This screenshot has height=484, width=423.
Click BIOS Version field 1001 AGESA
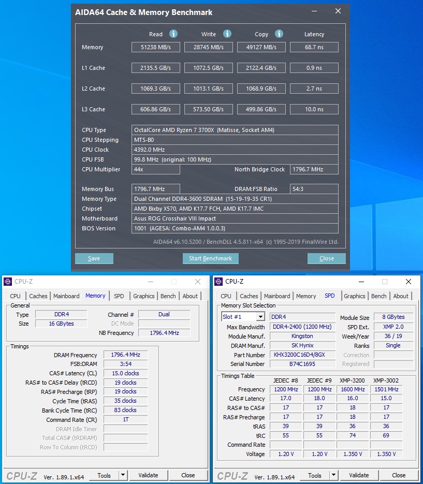point(235,228)
